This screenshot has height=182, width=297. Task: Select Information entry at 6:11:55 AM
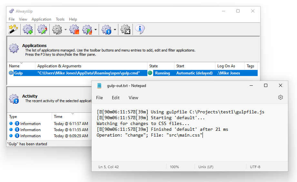click(30, 130)
